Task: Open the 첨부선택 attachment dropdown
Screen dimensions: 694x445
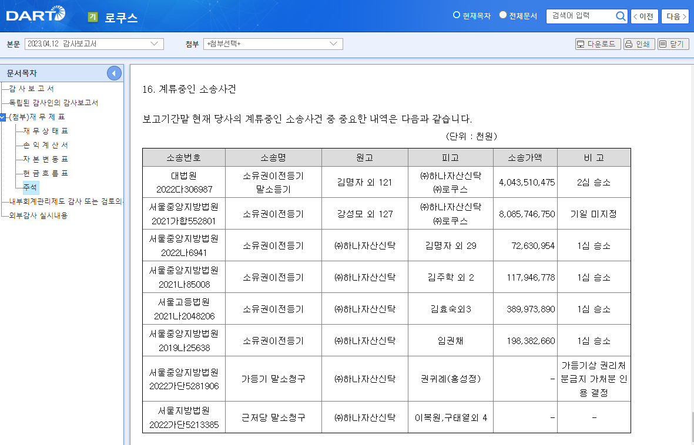Action: pos(273,44)
